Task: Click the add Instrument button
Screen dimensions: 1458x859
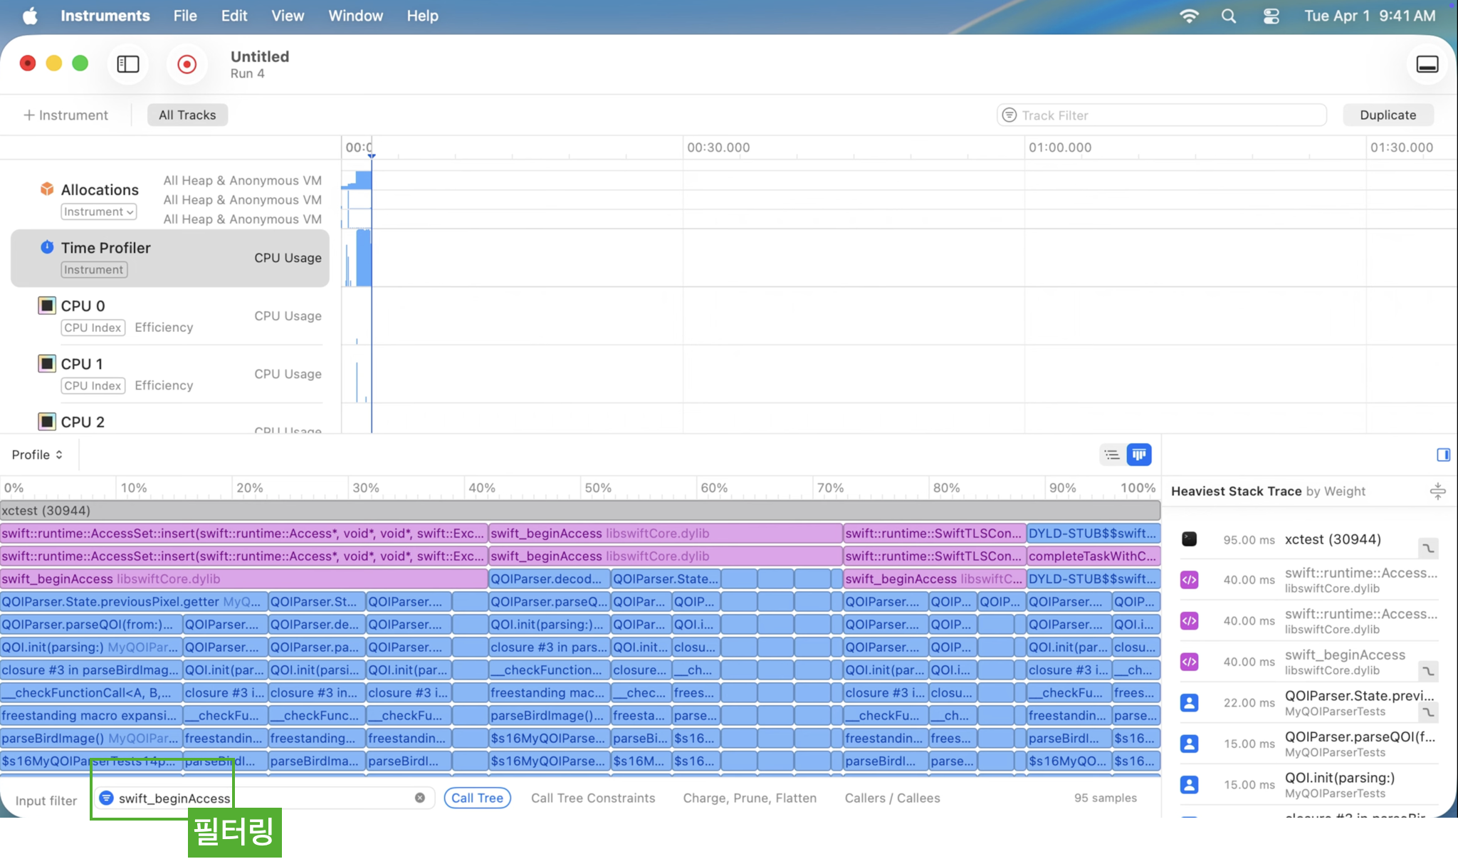Action: 66,115
